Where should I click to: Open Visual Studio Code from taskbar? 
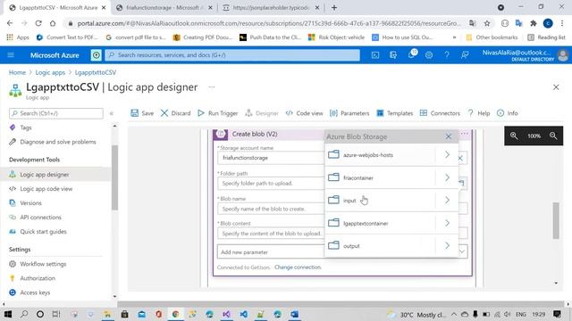click(243, 314)
